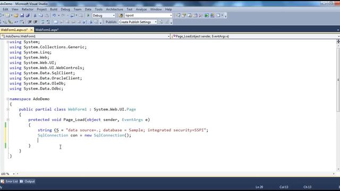Viewport: 340px width, 191px height.
Task: Open the Team menu
Action: click(78, 10)
